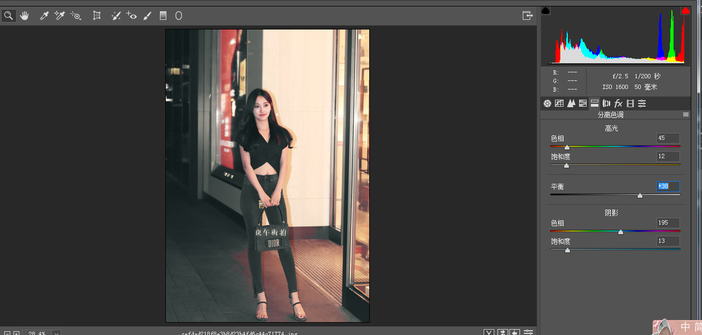This screenshot has width=702, height=335.
Task: Select the Targeted Adjustment tool
Action: 76,16
